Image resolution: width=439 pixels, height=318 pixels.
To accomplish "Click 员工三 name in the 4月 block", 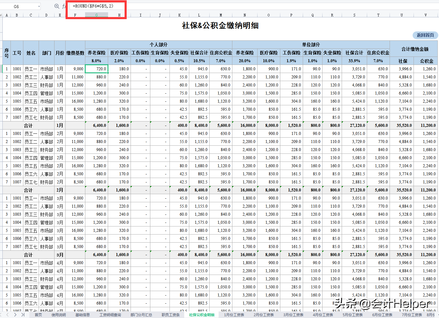I will (31, 279).
